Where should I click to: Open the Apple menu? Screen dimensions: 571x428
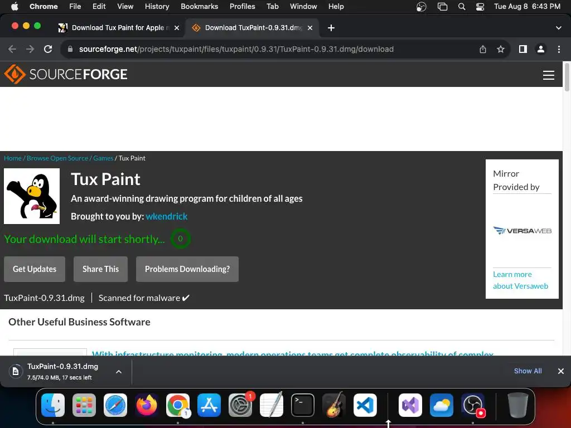(14, 6)
